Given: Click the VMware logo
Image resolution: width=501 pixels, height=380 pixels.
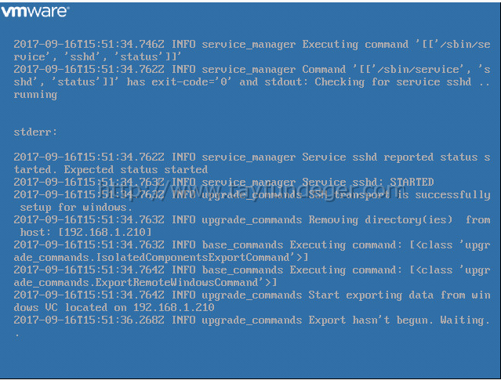Looking at the screenshot, I should pyautogui.click(x=34, y=12).
